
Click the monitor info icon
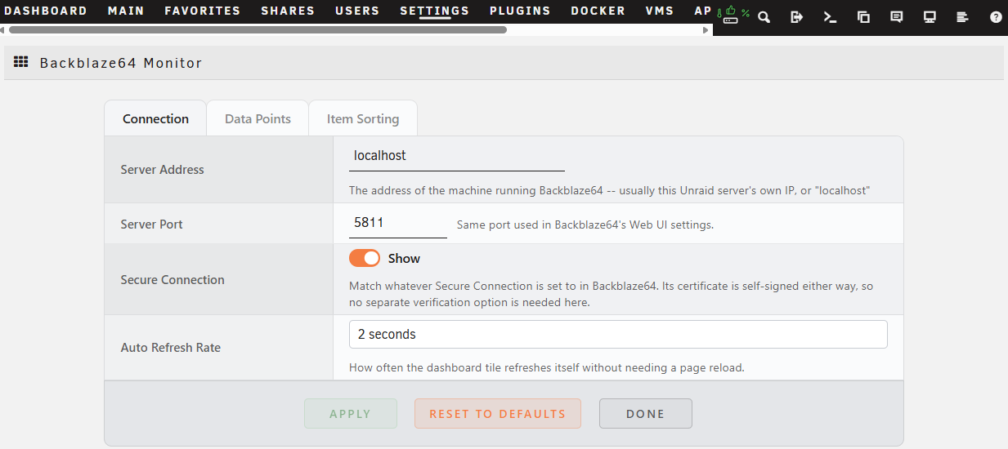pyautogui.click(x=930, y=17)
